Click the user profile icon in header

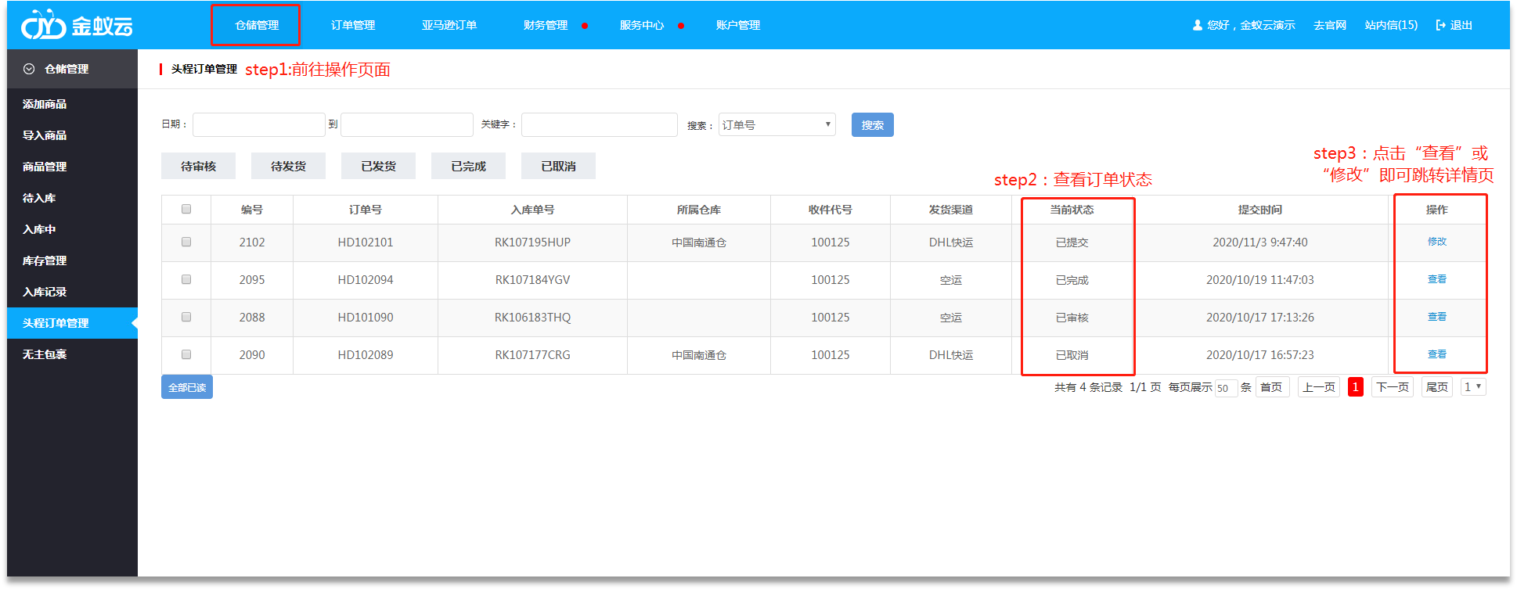tap(1197, 25)
